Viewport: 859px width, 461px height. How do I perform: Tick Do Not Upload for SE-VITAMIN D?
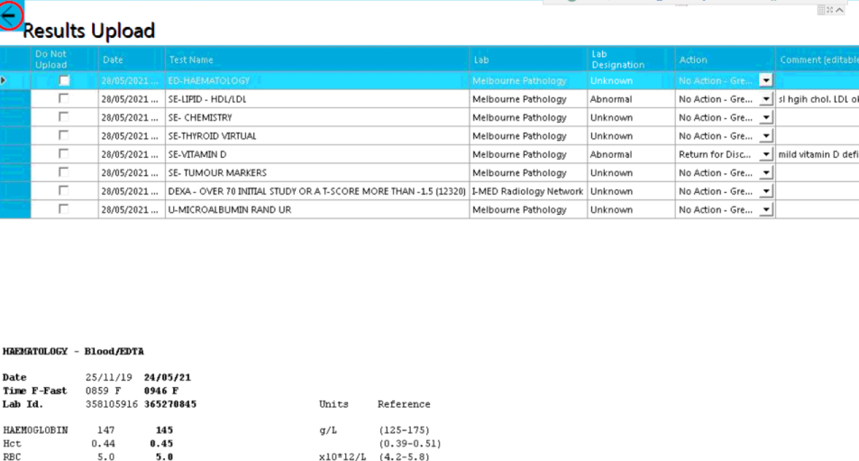click(64, 154)
